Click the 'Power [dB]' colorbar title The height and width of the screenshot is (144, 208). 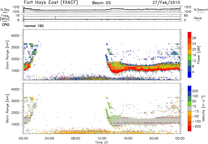pos(199,55)
